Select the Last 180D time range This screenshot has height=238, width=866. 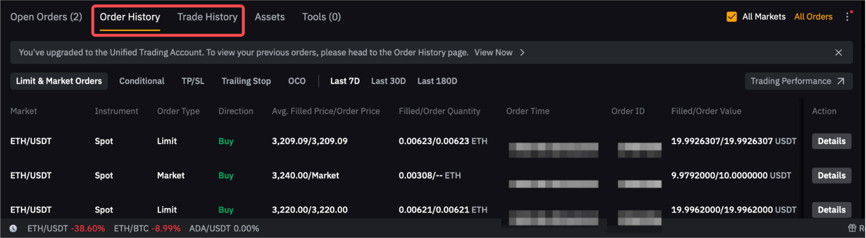(437, 81)
